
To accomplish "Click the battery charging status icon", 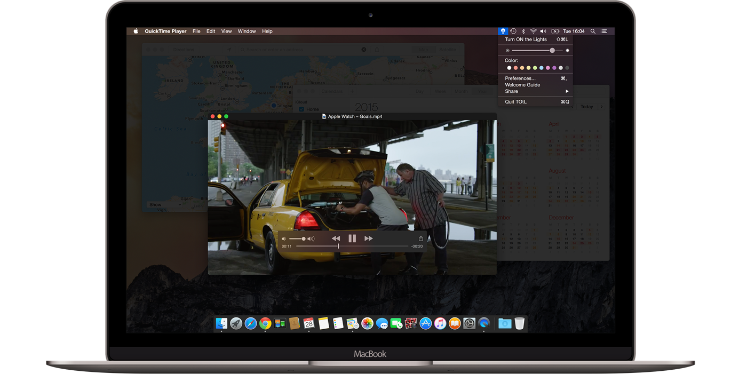I will click(555, 31).
